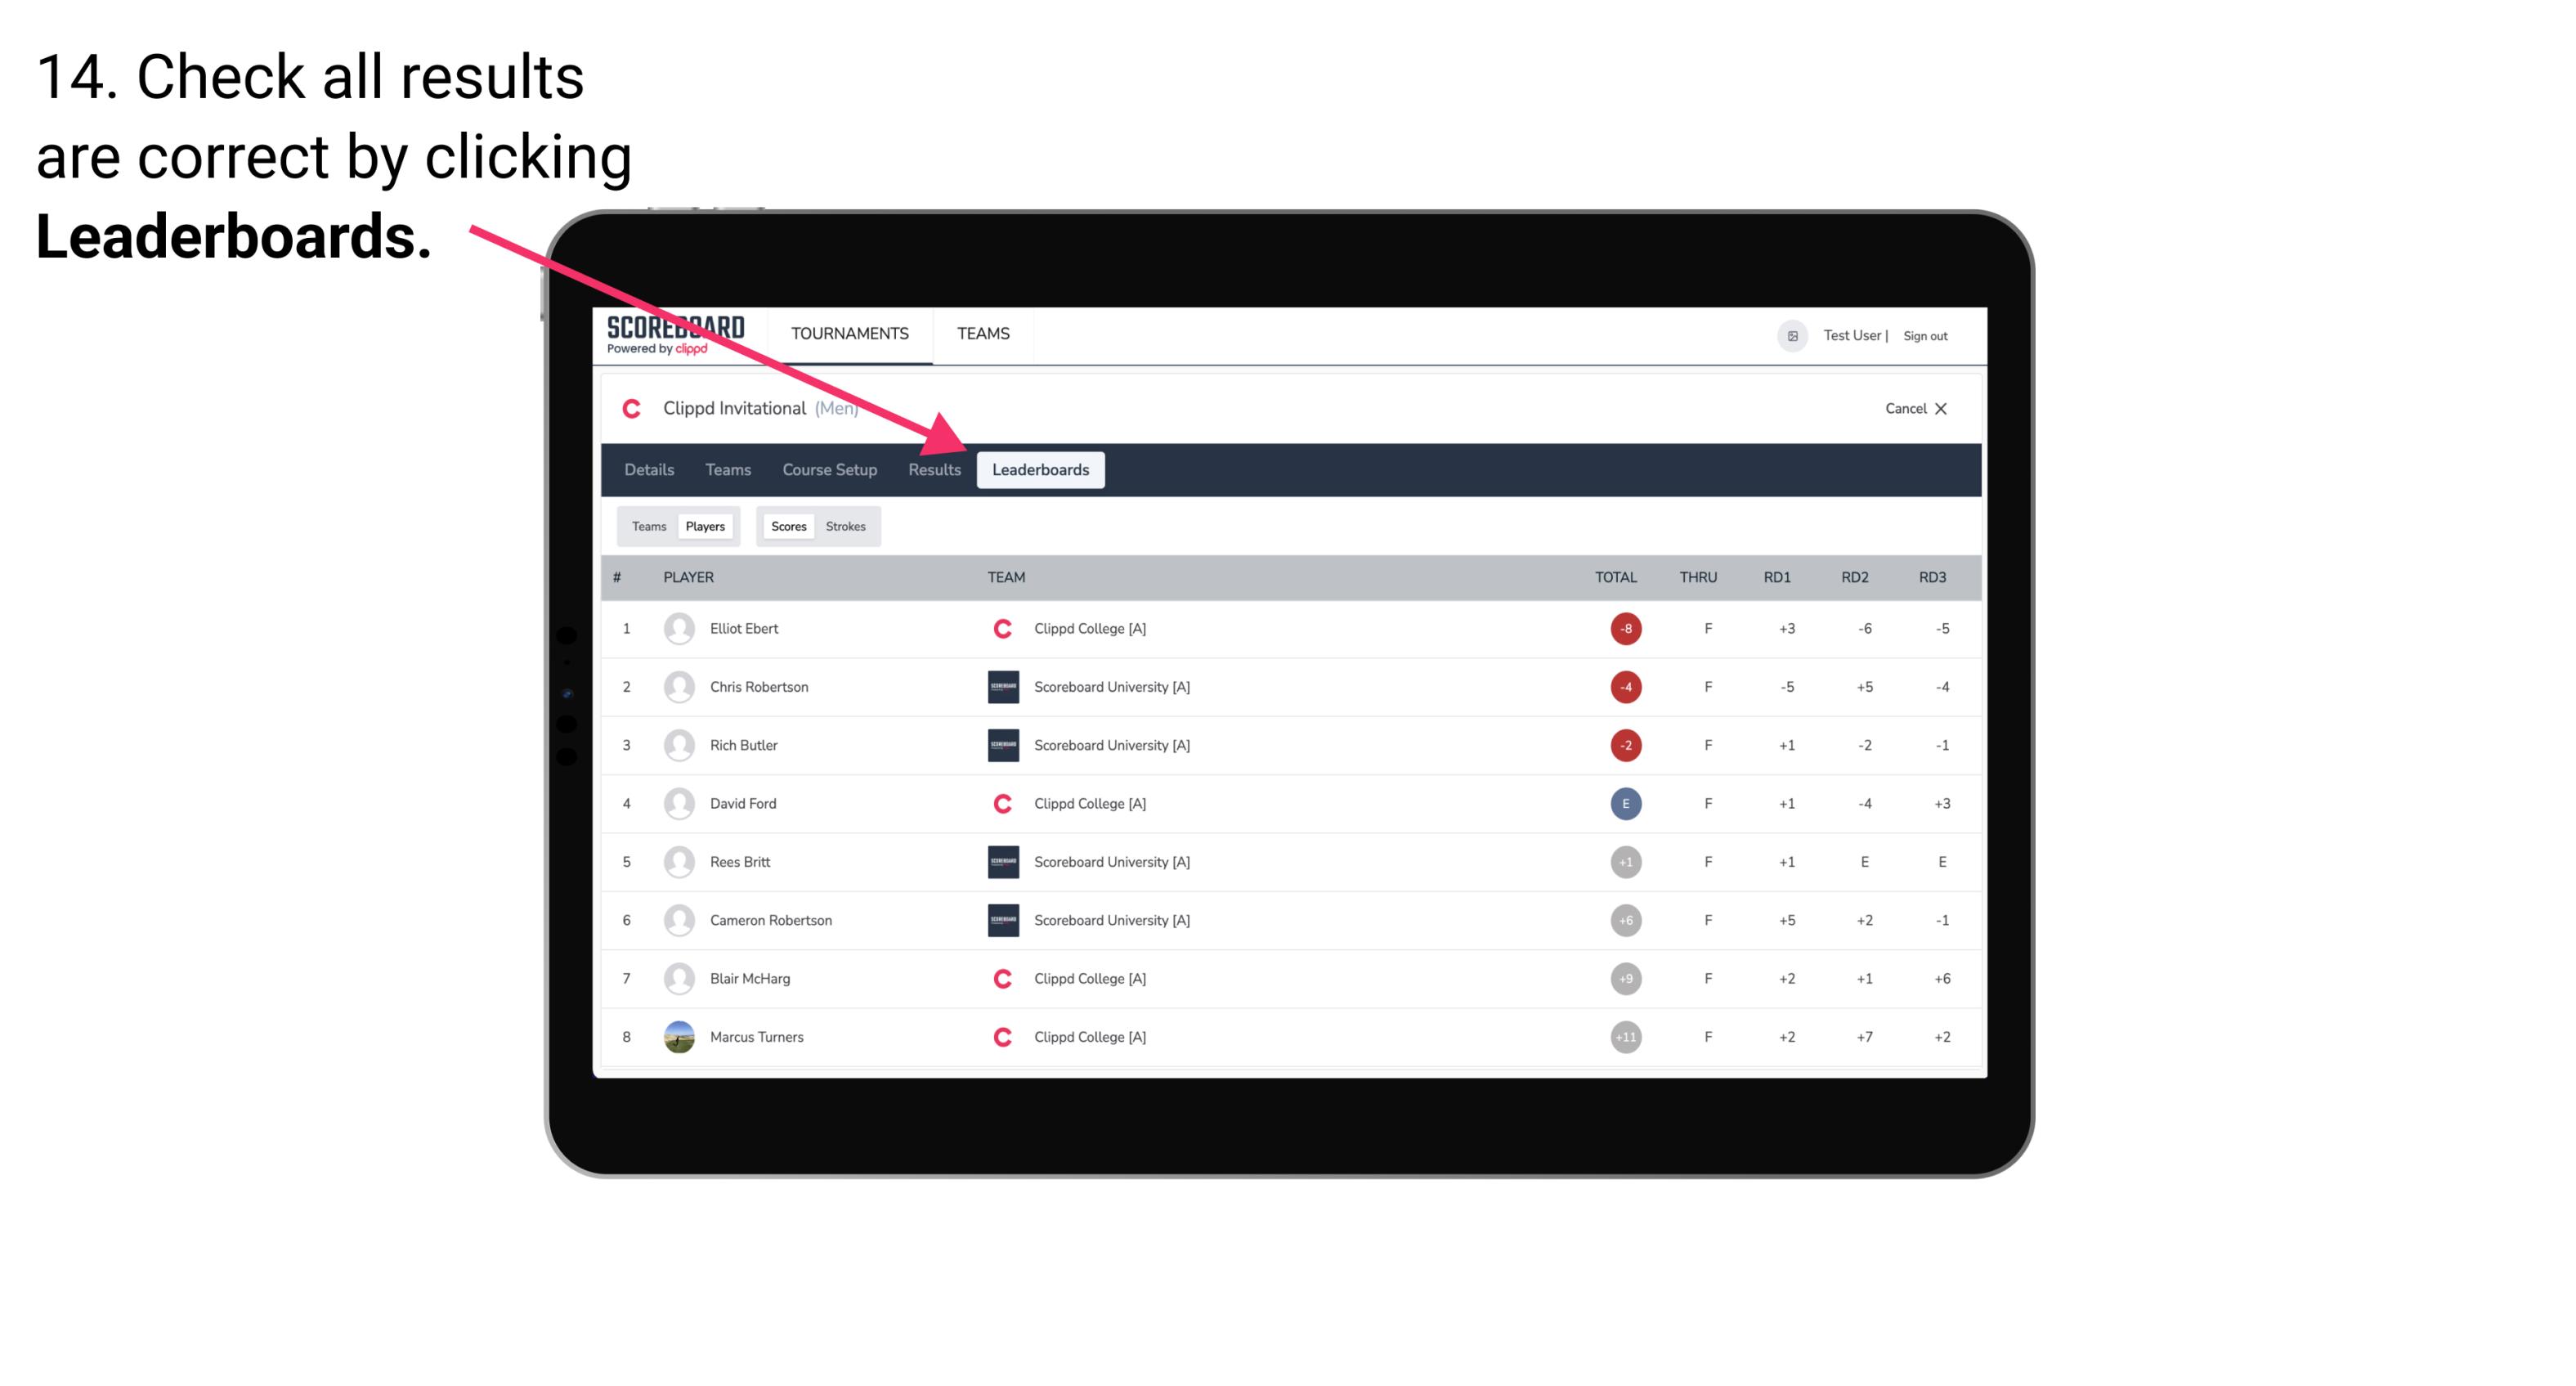The width and height of the screenshot is (2576, 1386).
Task: Click Marcus Turners player avatar icon
Action: (x=677, y=1036)
